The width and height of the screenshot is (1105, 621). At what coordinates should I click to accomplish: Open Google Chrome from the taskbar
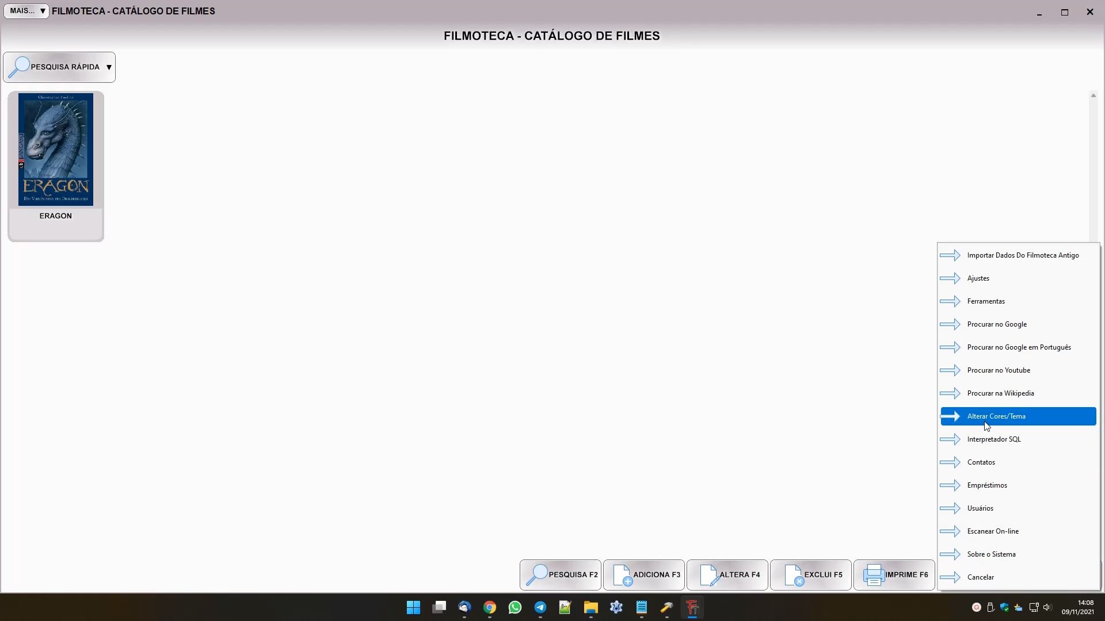[x=490, y=608]
